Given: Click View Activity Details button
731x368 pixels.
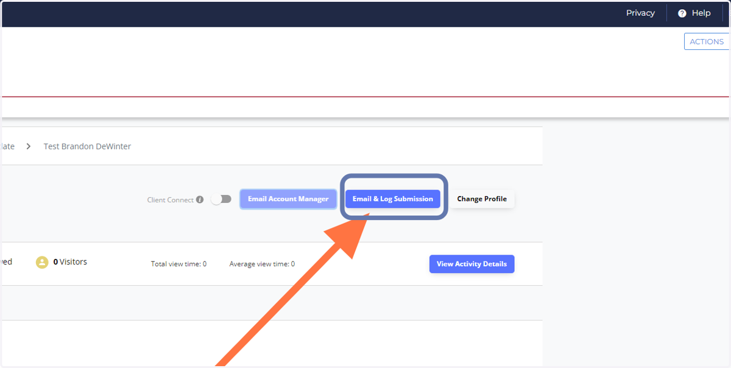Looking at the screenshot, I should point(471,264).
